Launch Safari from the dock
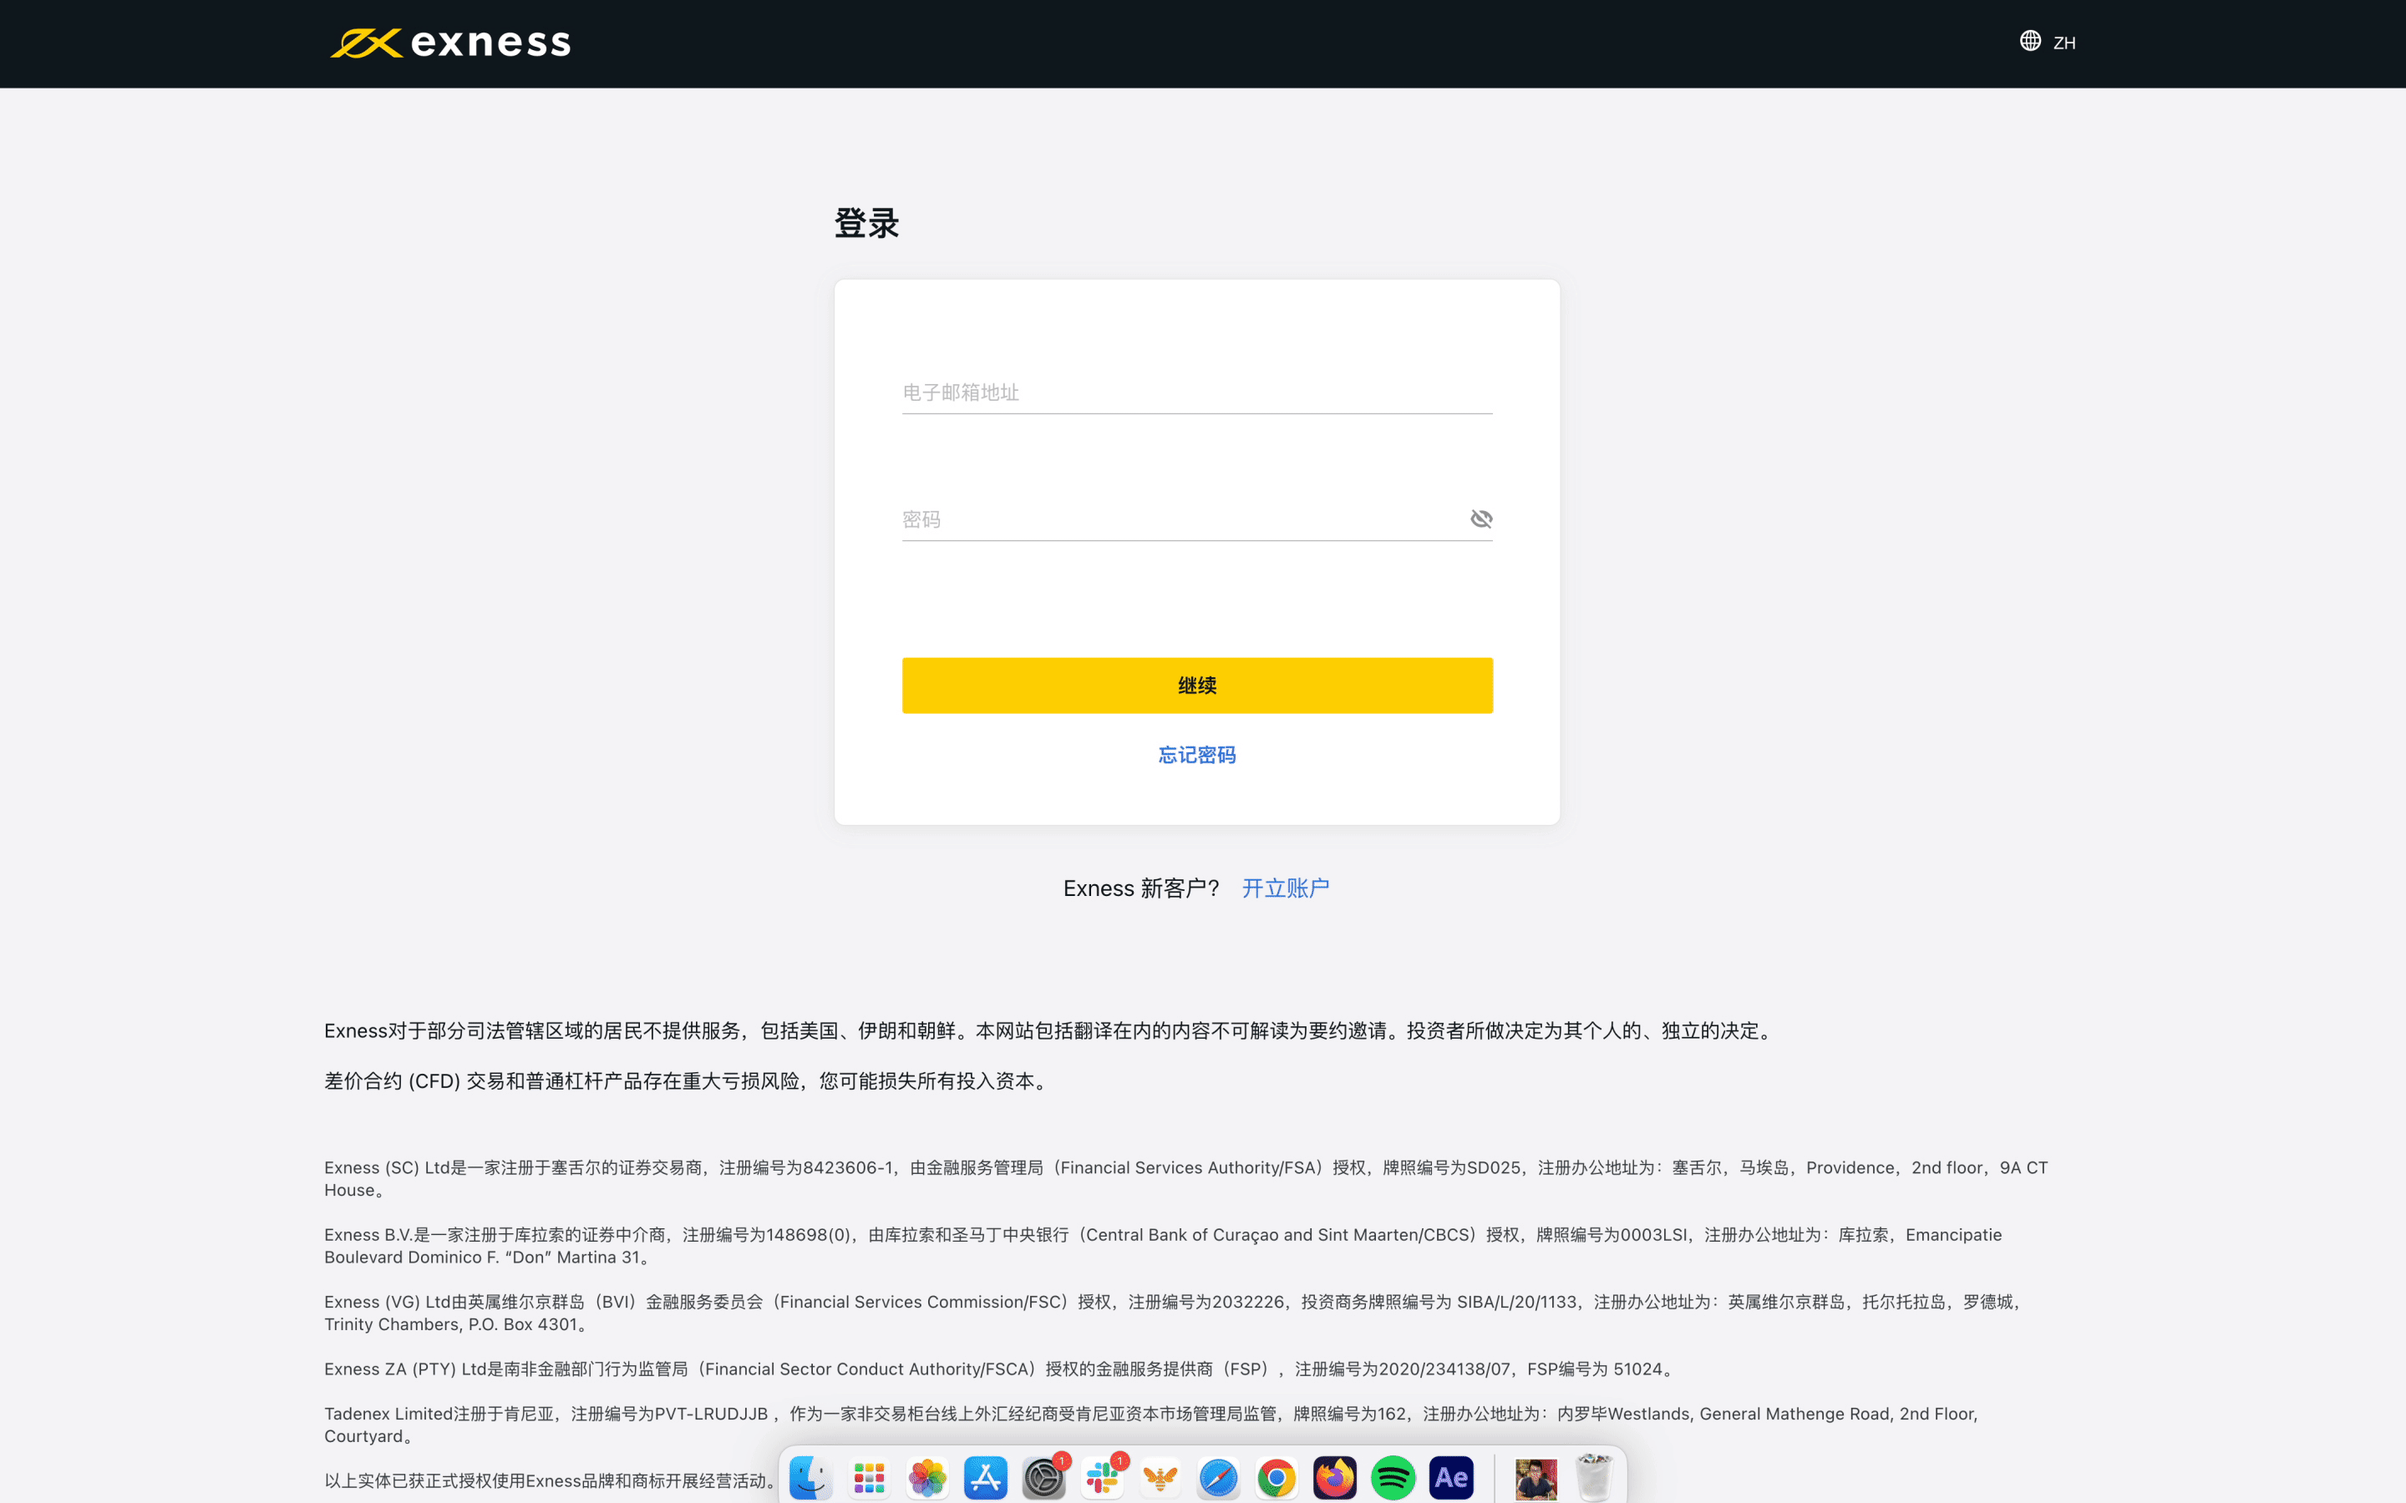Image resolution: width=2406 pixels, height=1503 pixels. [x=1219, y=1478]
